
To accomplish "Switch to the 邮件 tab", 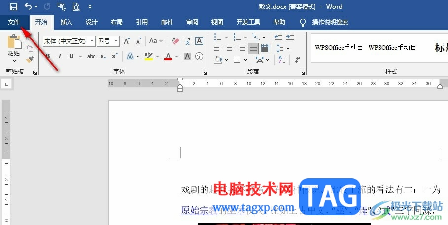I will point(167,22).
